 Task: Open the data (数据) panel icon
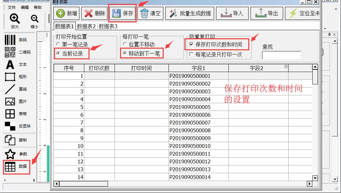10,166
